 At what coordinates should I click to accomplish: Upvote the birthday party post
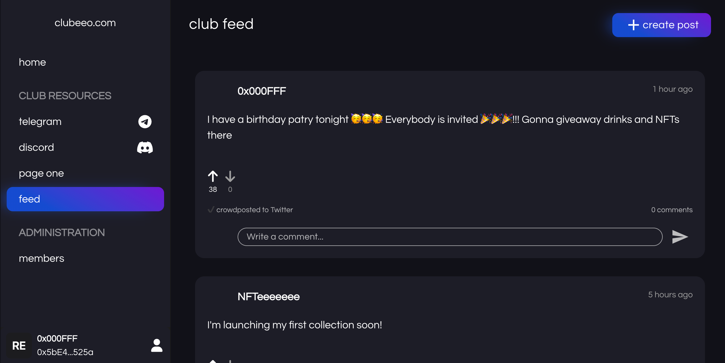pos(213,176)
